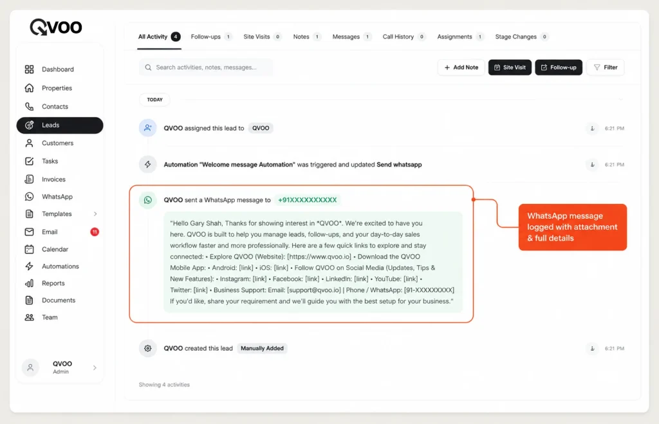This screenshot has height=424, width=659.
Task: Switch to Notes tab
Action: point(307,37)
